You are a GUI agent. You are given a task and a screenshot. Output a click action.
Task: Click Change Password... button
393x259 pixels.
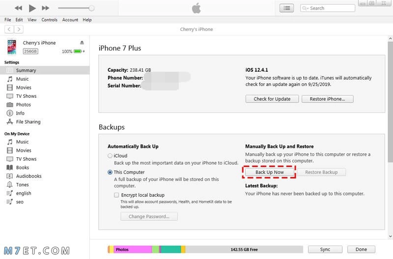click(x=149, y=216)
